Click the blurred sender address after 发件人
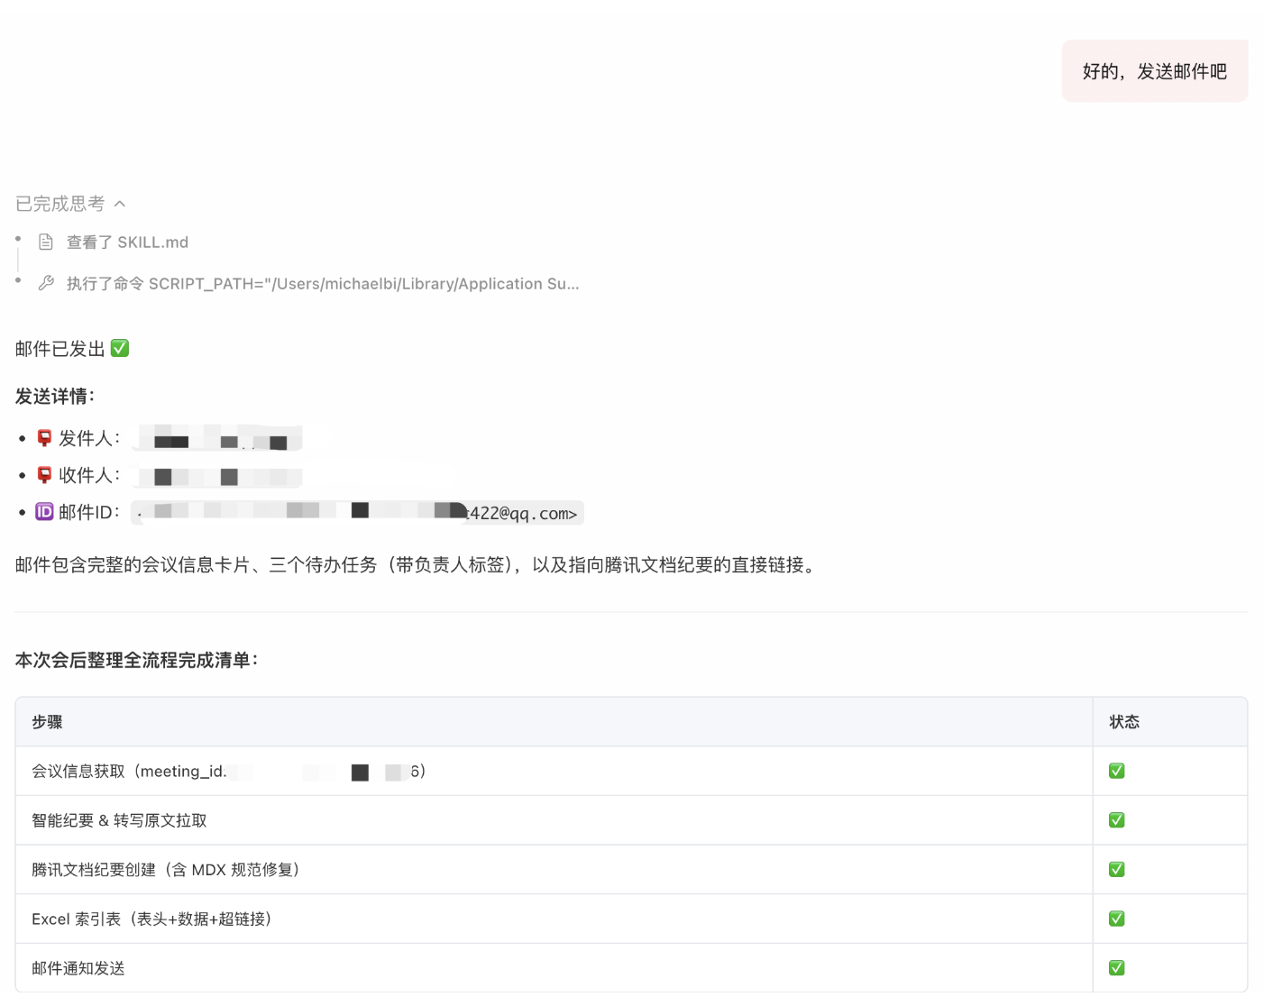Screen dimensions: 1264x1006 217,439
